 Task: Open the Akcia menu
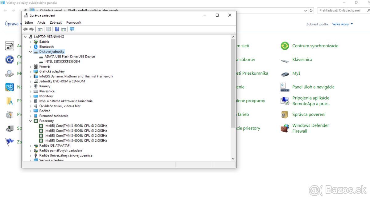pos(41,22)
